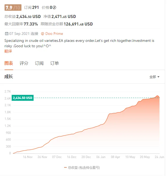Select the 图表 tab
167x176 pixels.
coord(9,63)
